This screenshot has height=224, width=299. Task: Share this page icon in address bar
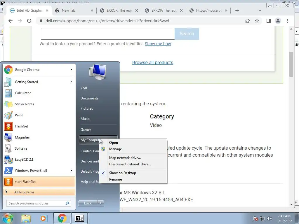(248, 21)
